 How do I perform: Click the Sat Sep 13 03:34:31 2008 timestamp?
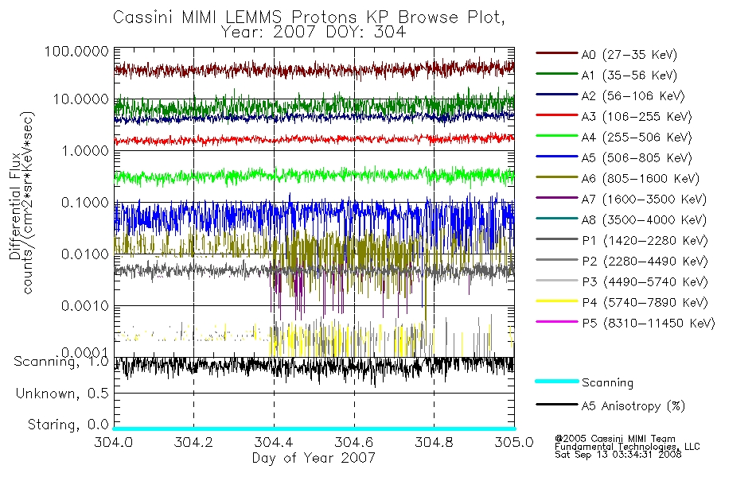click(618, 455)
